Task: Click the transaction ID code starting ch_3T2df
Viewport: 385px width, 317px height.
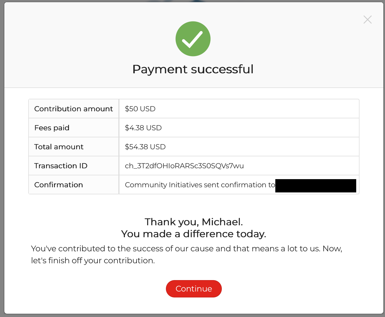Action: (x=184, y=166)
